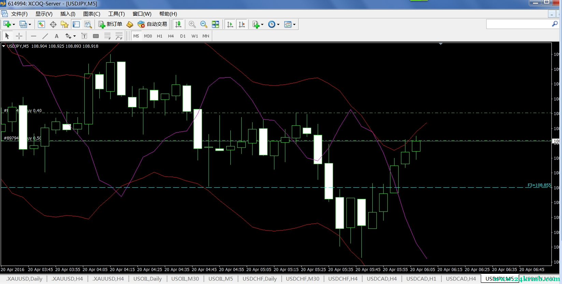Expand the periods dropdown arrow

tap(278, 25)
